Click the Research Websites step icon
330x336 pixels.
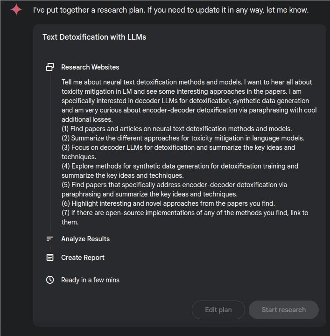pos(50,67)
